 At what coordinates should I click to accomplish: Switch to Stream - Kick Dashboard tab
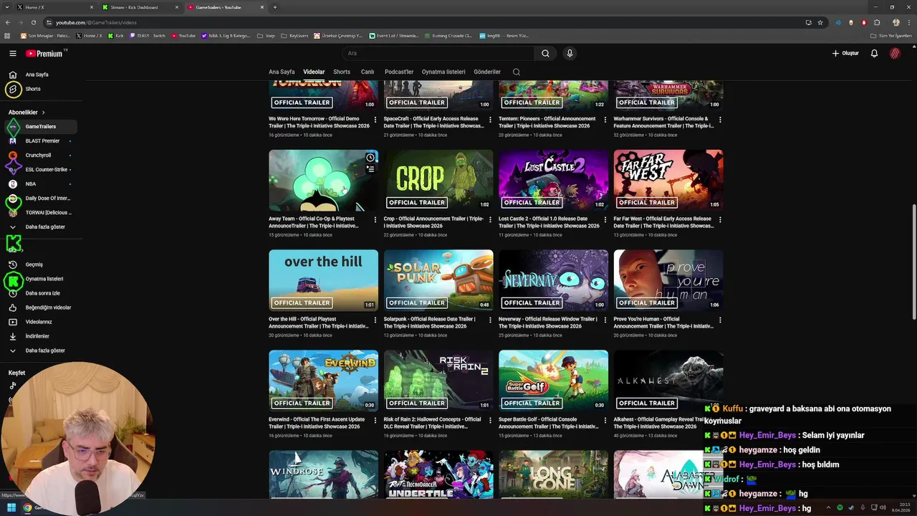140,7
